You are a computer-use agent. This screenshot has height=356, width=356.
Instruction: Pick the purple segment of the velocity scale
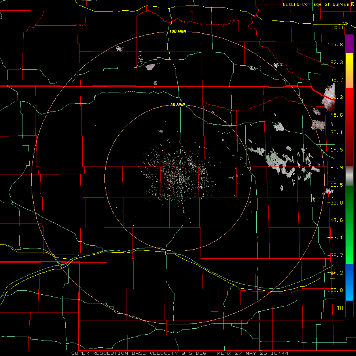(349, 44)
